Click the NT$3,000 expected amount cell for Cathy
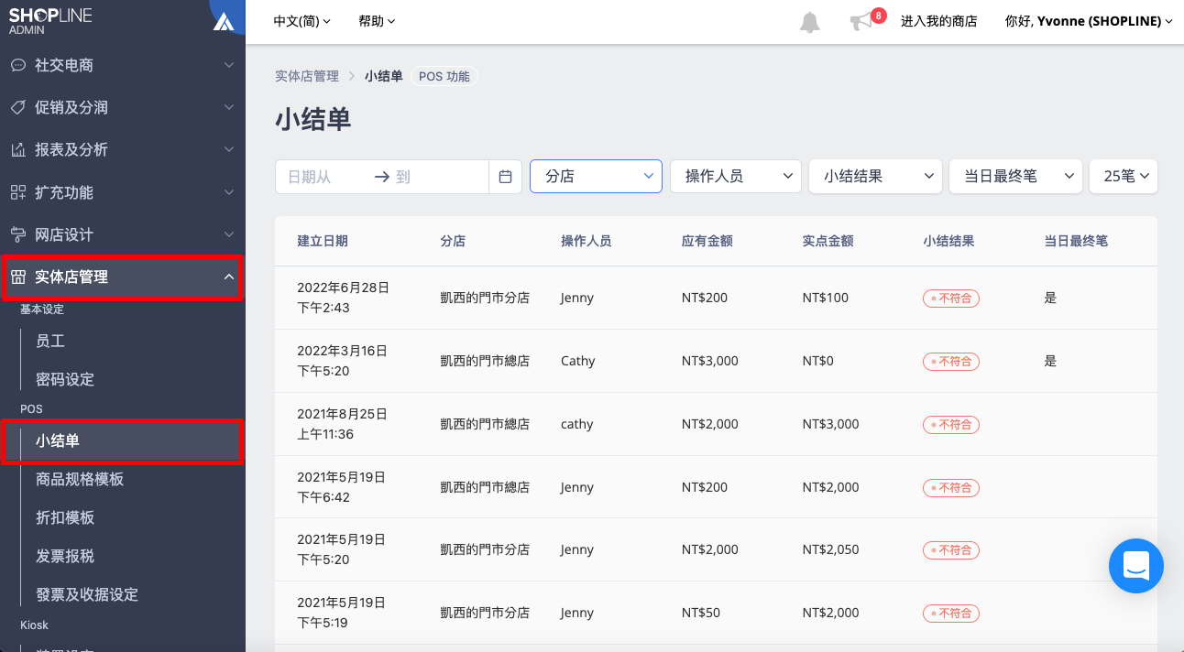Viewport: 1184px width, 652px height. pos(710,361)
